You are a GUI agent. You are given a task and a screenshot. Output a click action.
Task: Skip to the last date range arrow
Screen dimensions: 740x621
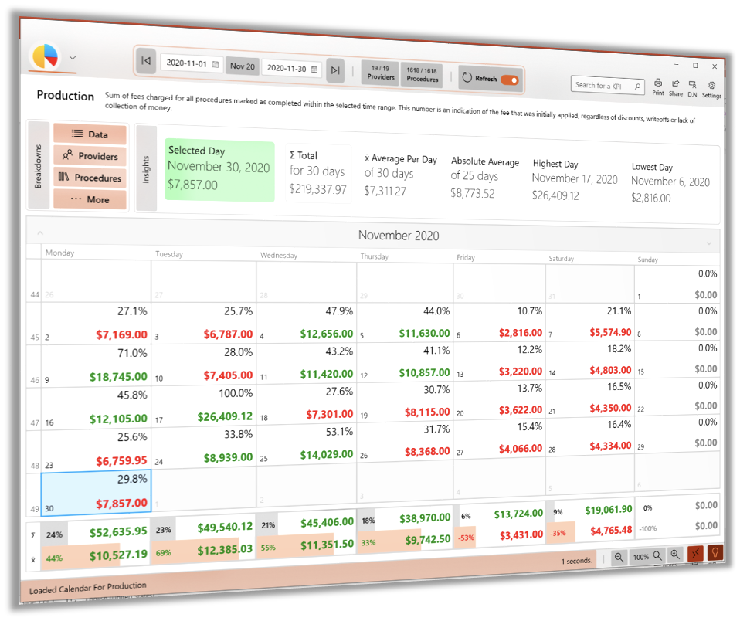point(334,70)
